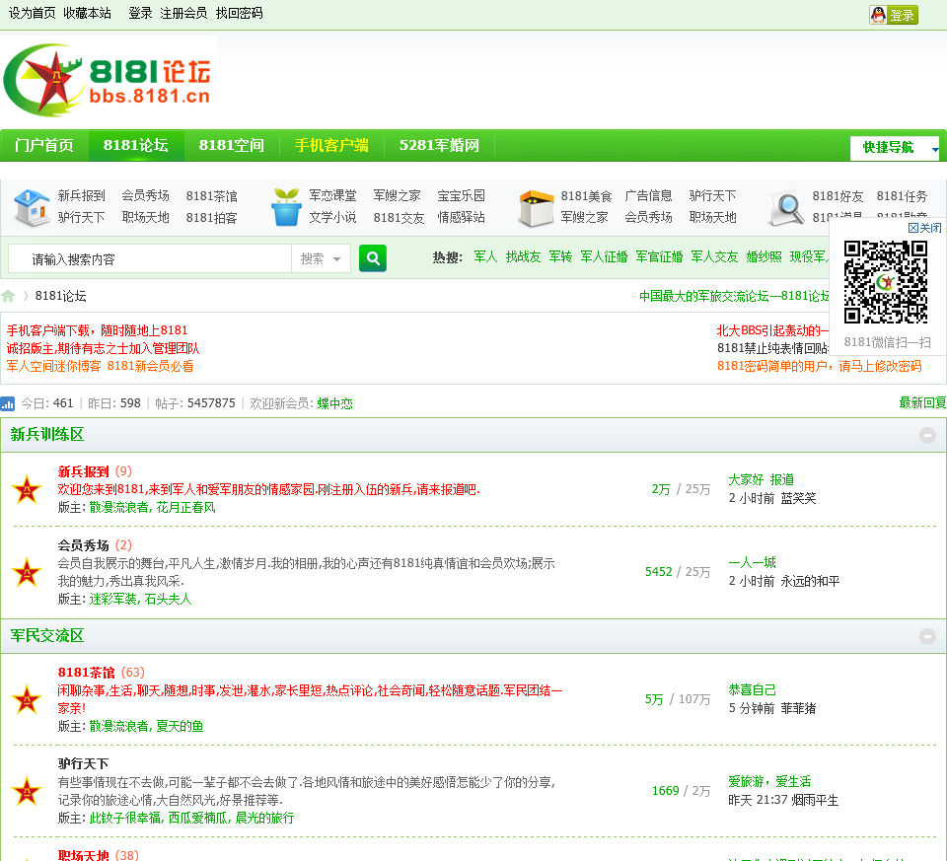This screenshot has height=861, width=947.
Task: Click 找回密码 link
Action: 239,13
